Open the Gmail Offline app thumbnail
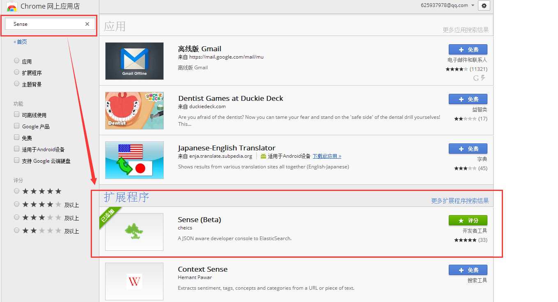 [134, 61]
